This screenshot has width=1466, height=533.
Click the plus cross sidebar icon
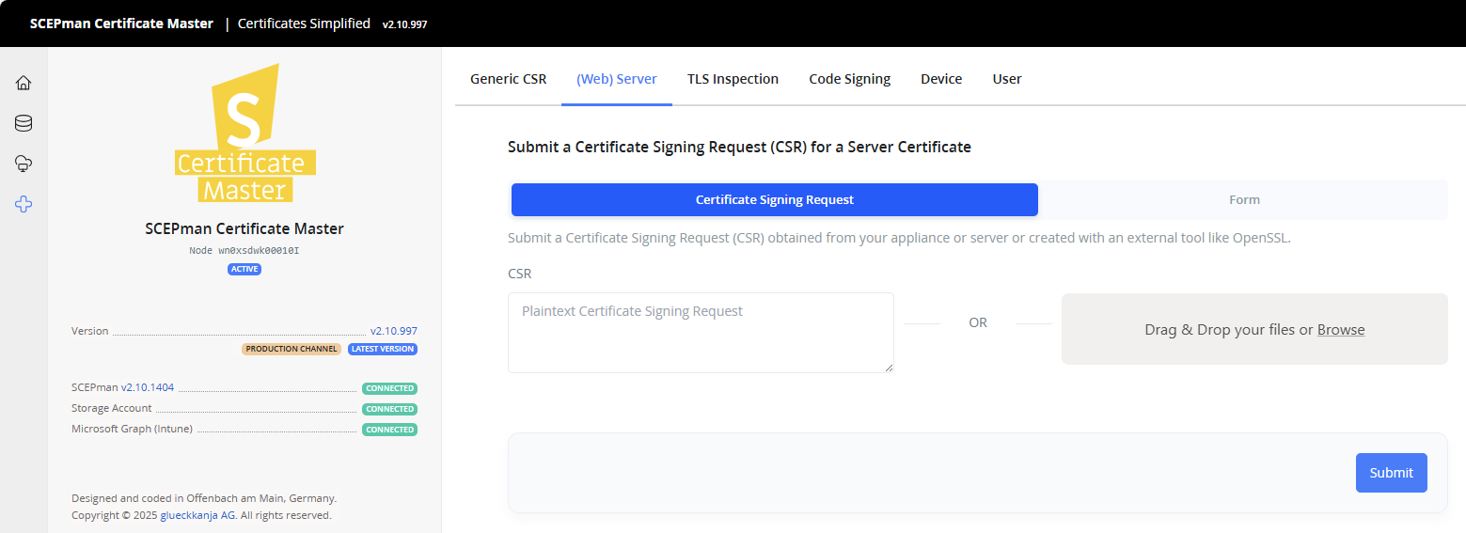click(24, 204)
